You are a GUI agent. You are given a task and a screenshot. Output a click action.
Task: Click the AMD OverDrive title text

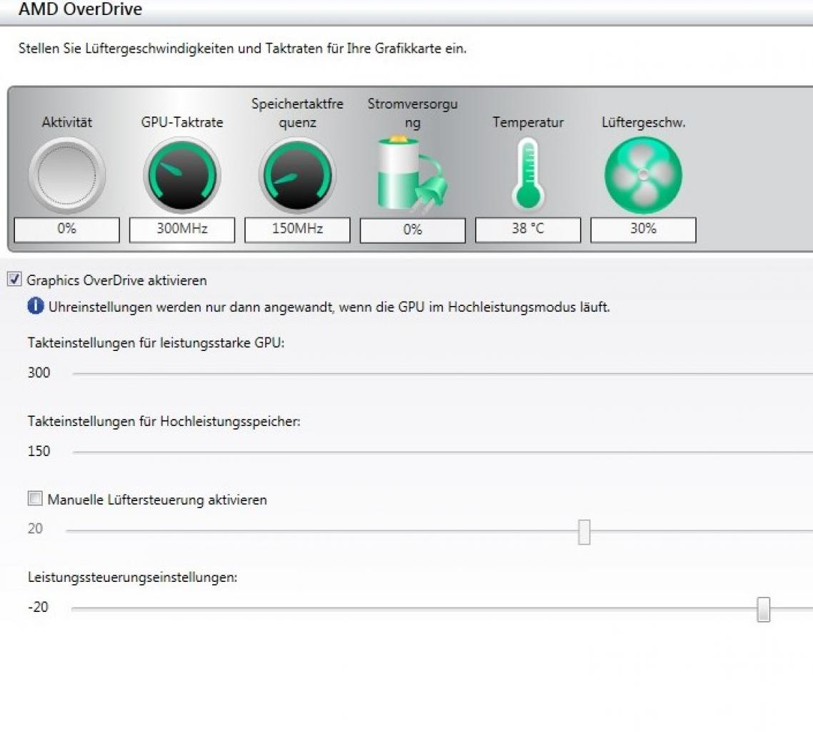click(x=80, y=9)
